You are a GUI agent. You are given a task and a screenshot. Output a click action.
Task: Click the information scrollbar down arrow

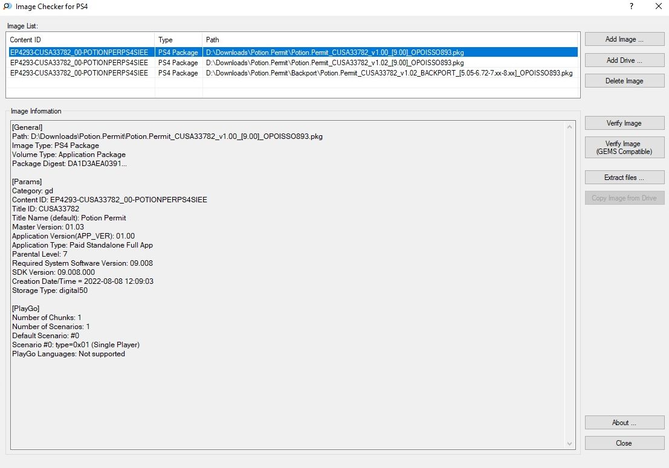click(570, 444)
